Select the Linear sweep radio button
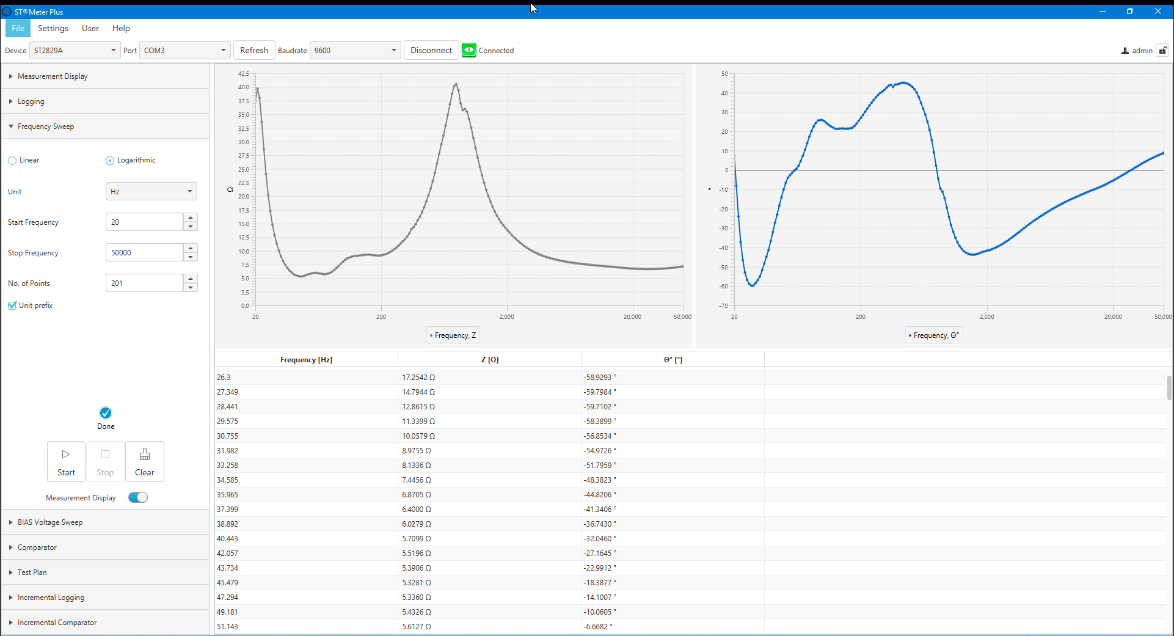This screenshot has width=1174, height=636. coord(12,161)
